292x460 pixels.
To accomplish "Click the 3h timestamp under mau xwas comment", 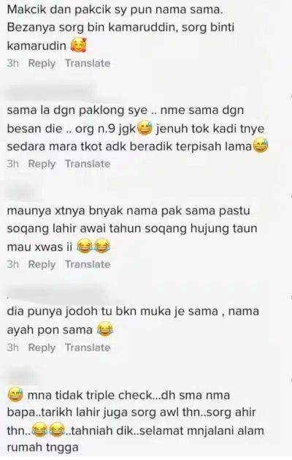I will tap(13, 265).
